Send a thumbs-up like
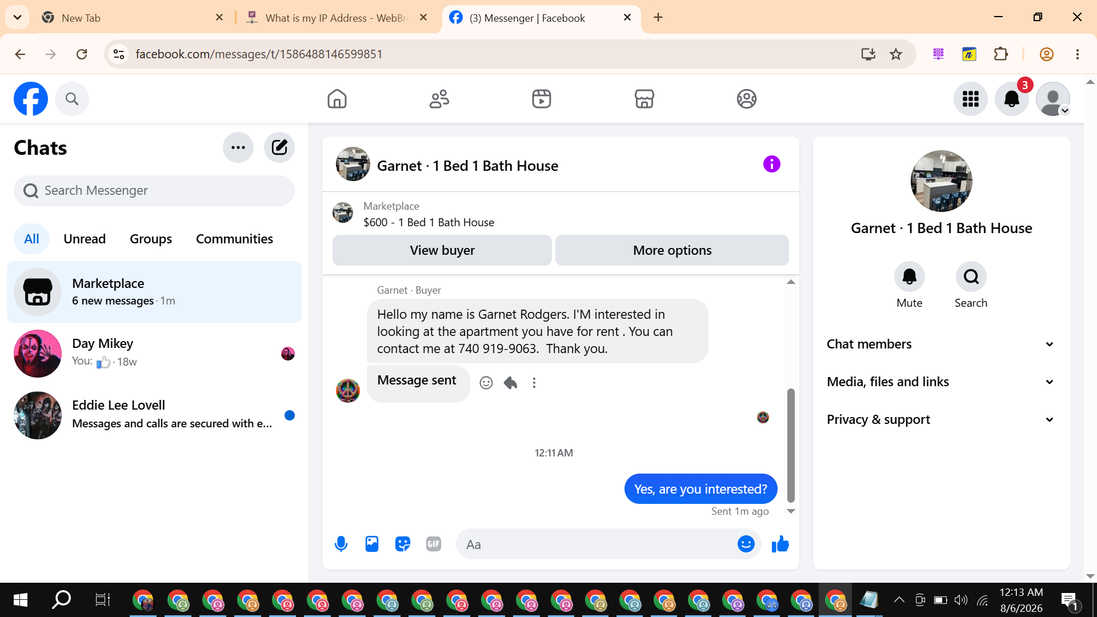 (780, 544)
